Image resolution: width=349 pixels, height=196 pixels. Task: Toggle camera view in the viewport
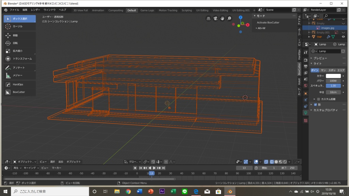click(215, 18)
